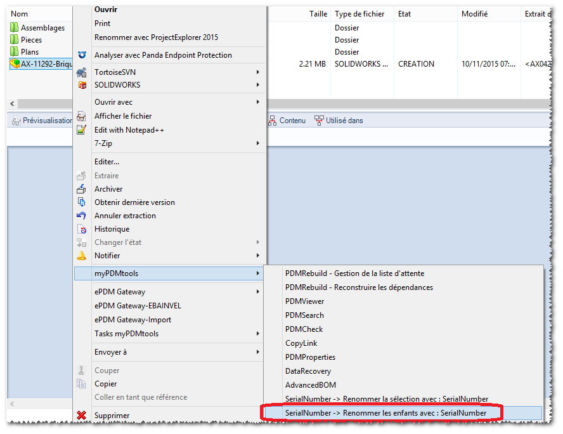This screenshot has height=434, width=563.
Task: Click the Annuler extraction undo icon
Action: point(81,216)
